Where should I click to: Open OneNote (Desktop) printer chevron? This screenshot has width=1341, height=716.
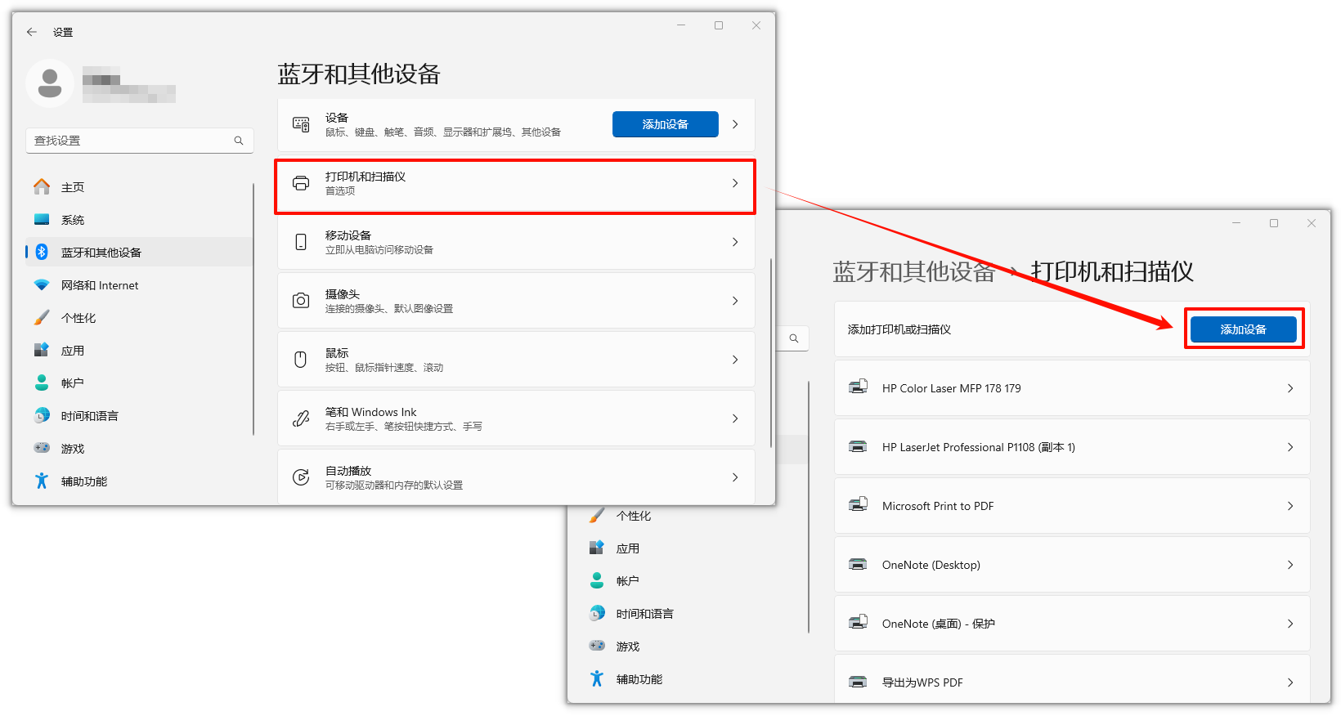[x=1290, y=565]
